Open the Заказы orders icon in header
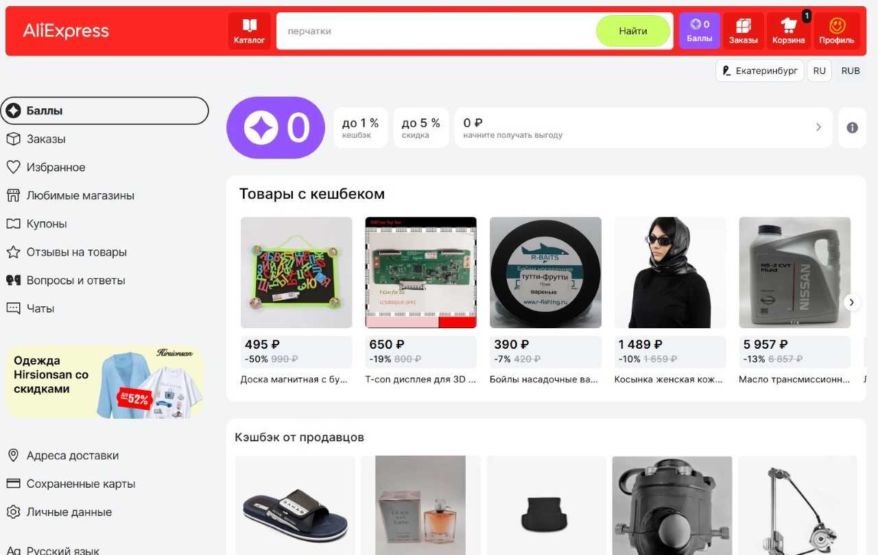Screen dimensions: 878x555 (744, 31)
